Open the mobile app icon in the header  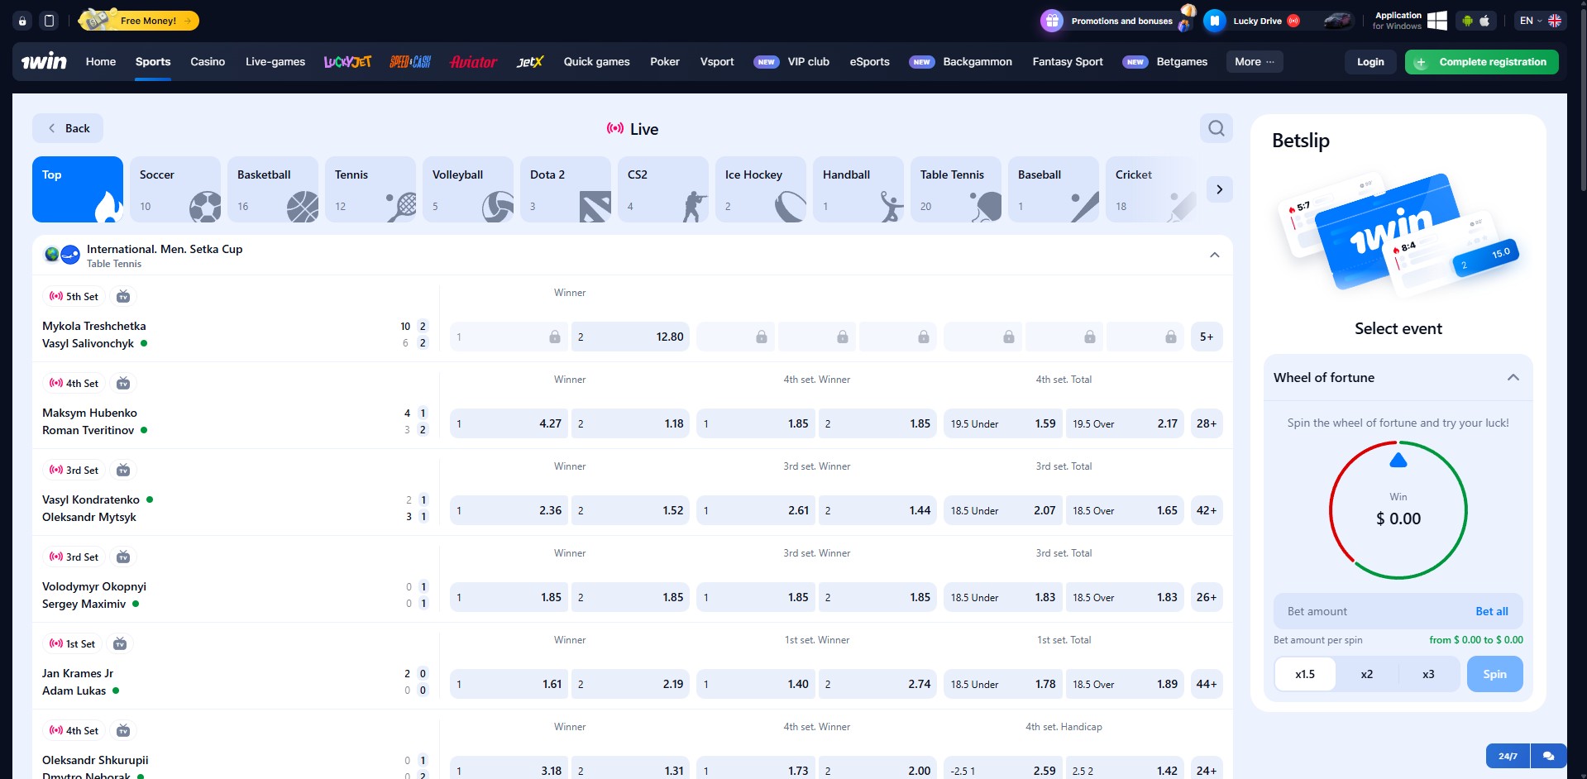tap(50, 20)
